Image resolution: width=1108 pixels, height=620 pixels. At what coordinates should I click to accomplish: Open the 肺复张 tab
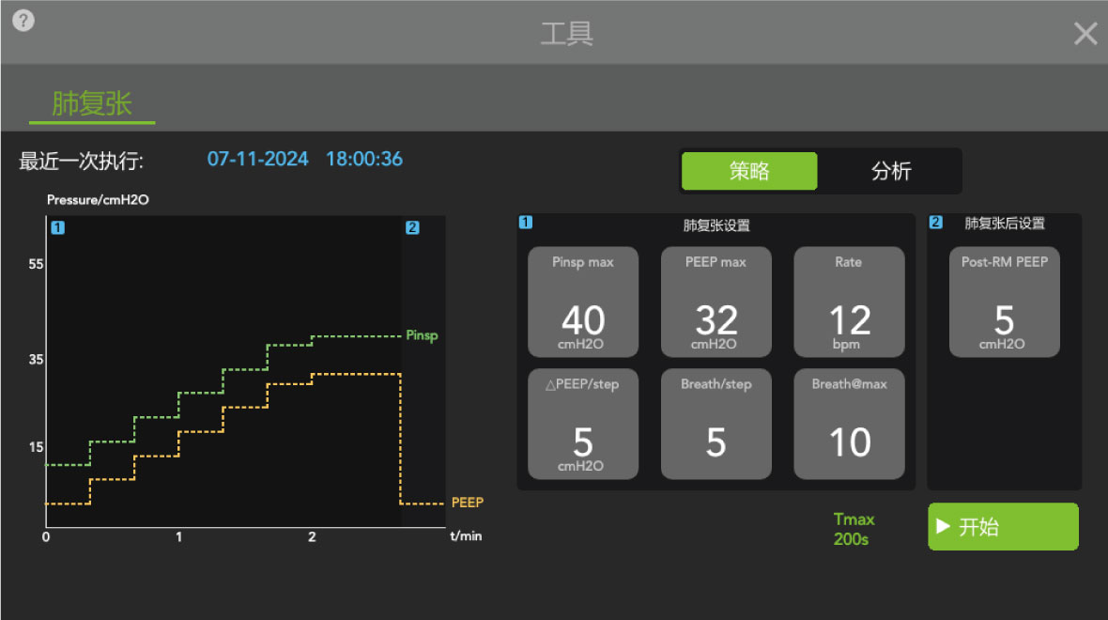(x=92, y=103)
